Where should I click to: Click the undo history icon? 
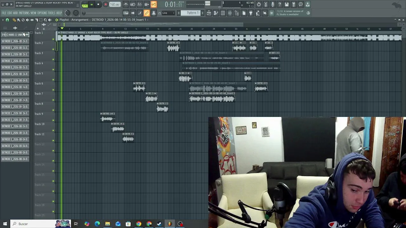point(259,4)
